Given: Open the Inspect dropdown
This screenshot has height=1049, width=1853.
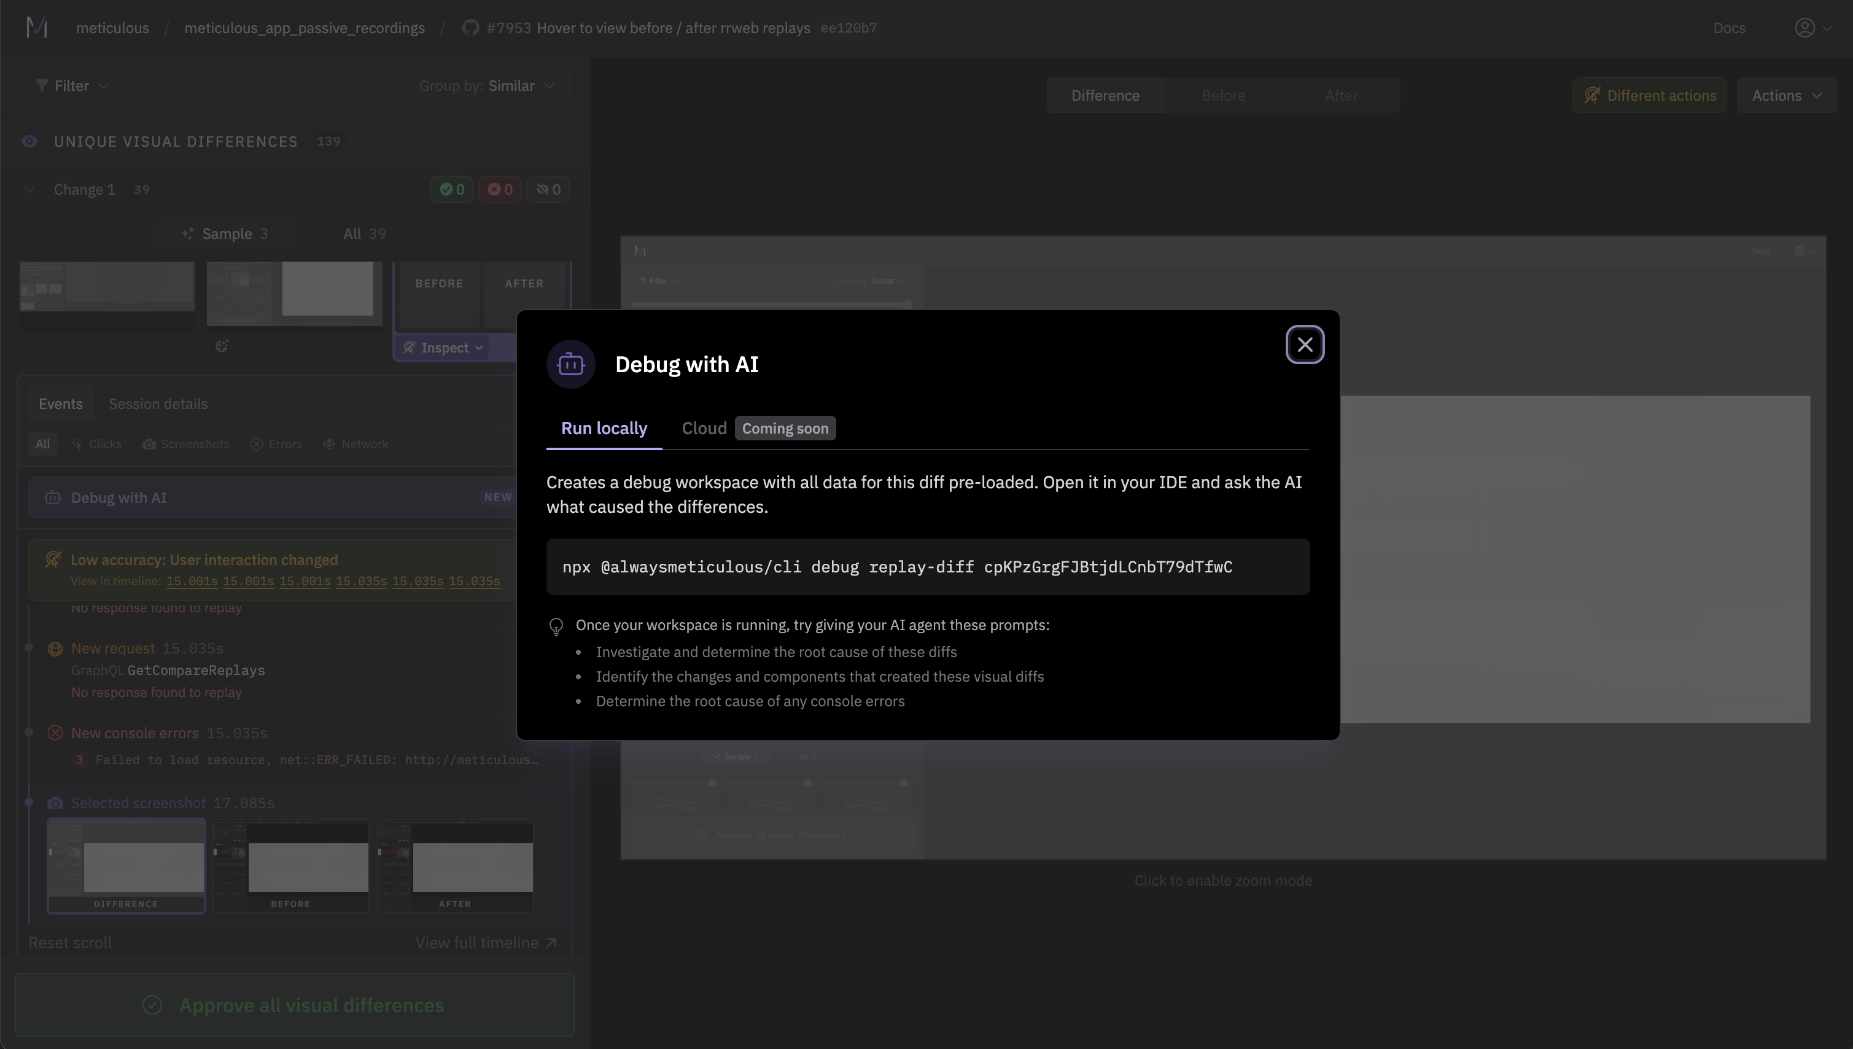Looking at the screenshot, I should (x=443, y=348).
